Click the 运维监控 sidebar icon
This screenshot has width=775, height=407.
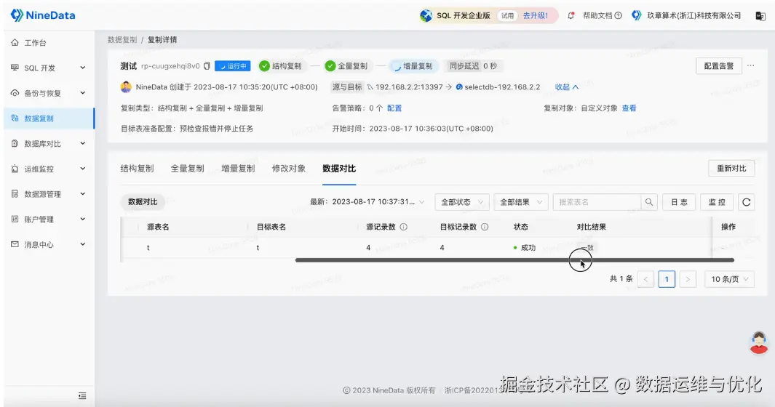coord(15,169)
